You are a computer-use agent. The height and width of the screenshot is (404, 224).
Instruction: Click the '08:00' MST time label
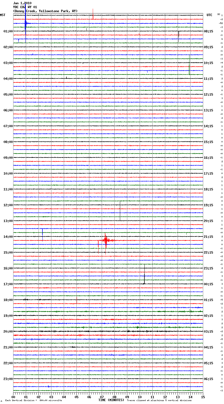[x=8, y=142]
